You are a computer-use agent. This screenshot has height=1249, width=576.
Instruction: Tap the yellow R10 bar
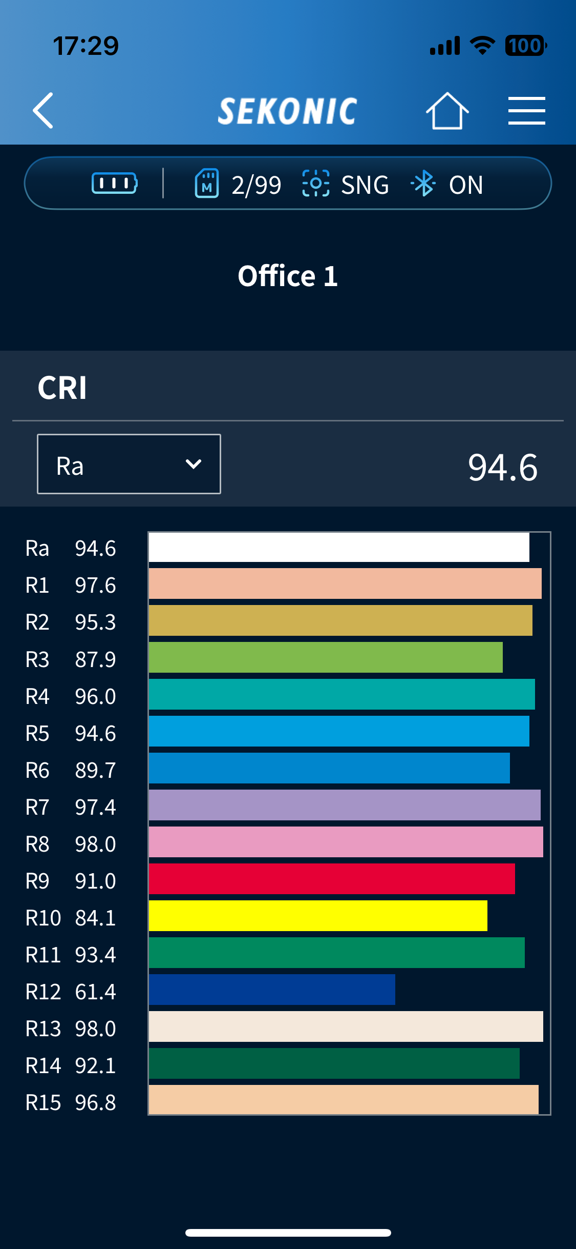[318, 916]
